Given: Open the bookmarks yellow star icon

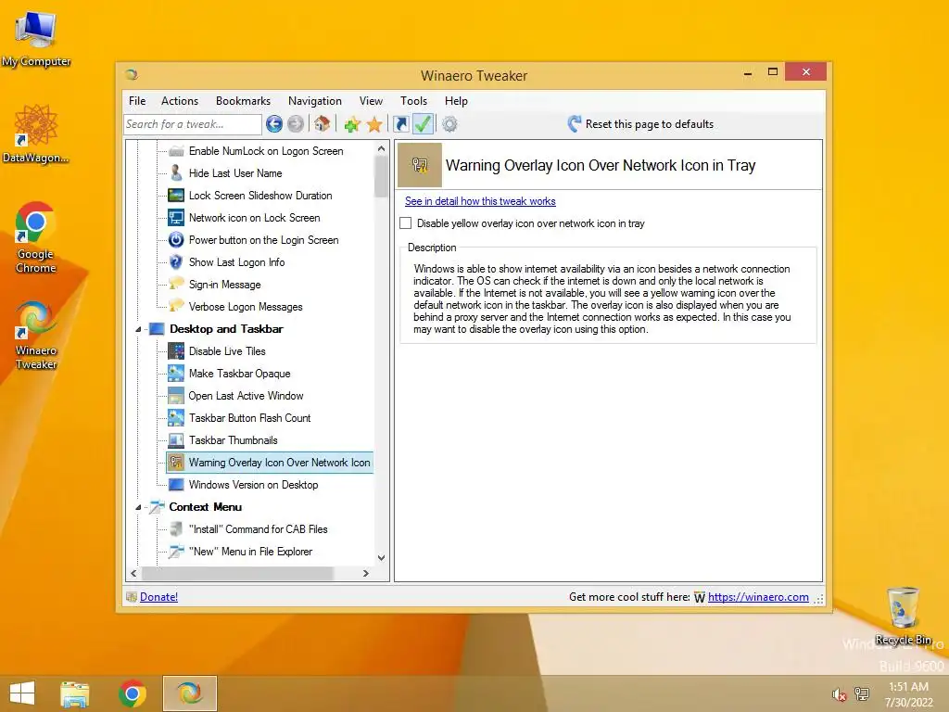Looking at the screenshot, I should (x=374, y=124).
